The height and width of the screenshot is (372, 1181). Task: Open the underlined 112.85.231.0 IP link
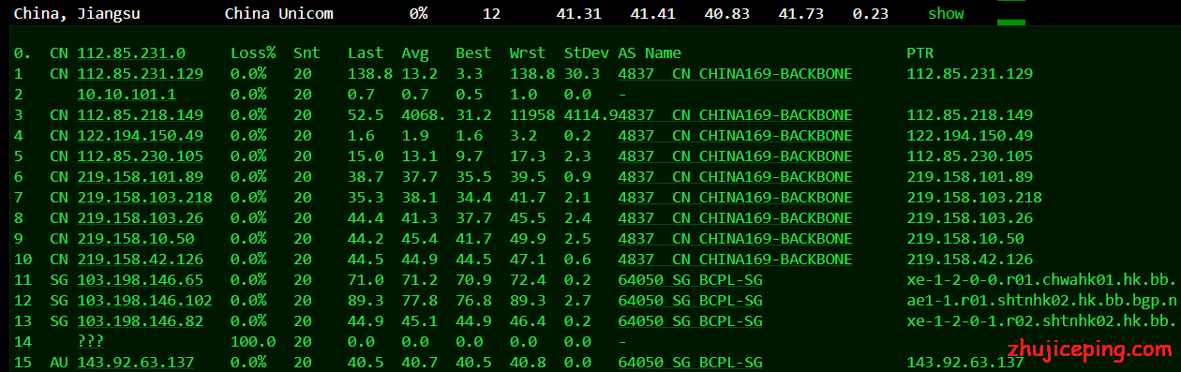pyautogui.click(x=131, y=53)
